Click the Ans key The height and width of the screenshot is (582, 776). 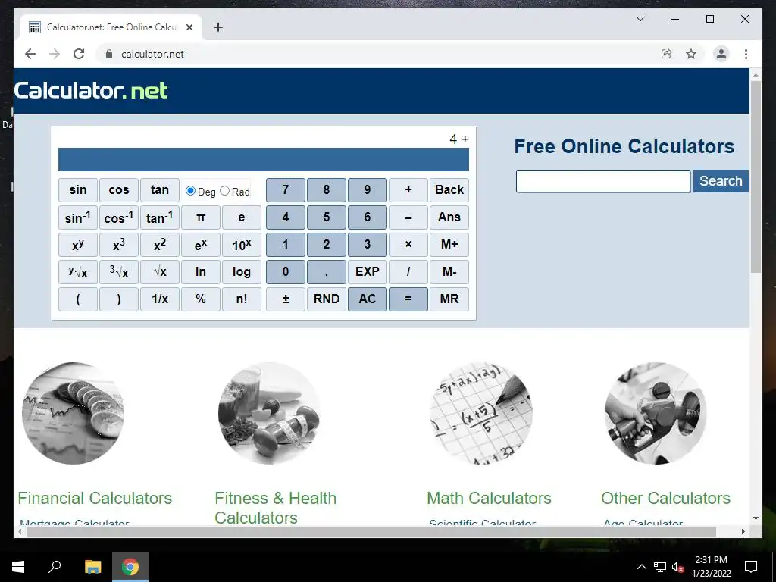pyautogui.click(x=449, y=217)
